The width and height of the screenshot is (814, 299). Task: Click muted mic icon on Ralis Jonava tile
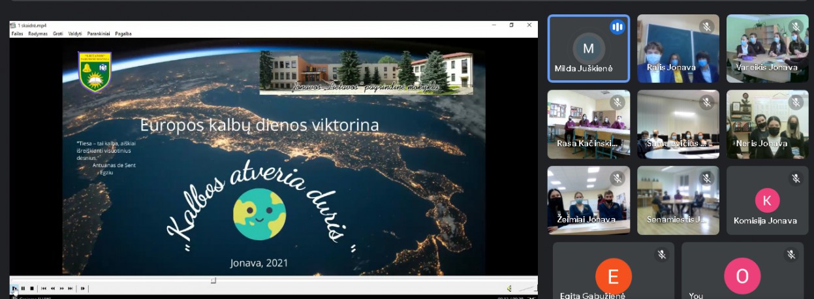(706, 27)
